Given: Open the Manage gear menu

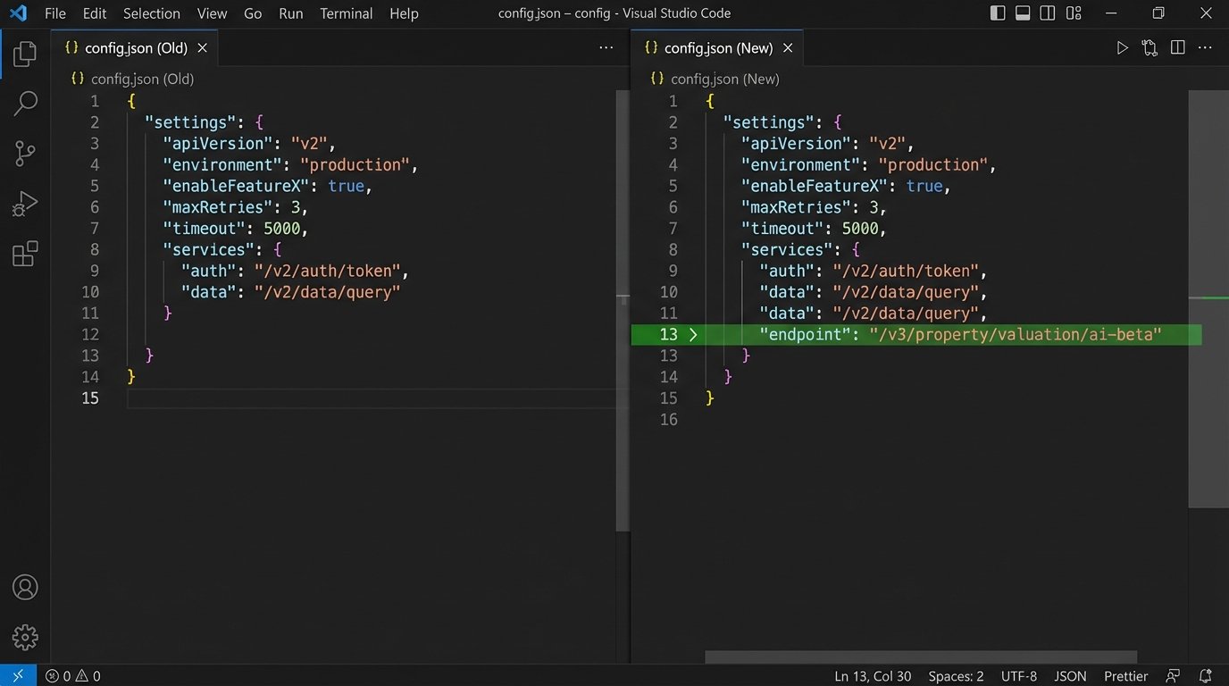Looking at the screenshot, I should point(25,637).
